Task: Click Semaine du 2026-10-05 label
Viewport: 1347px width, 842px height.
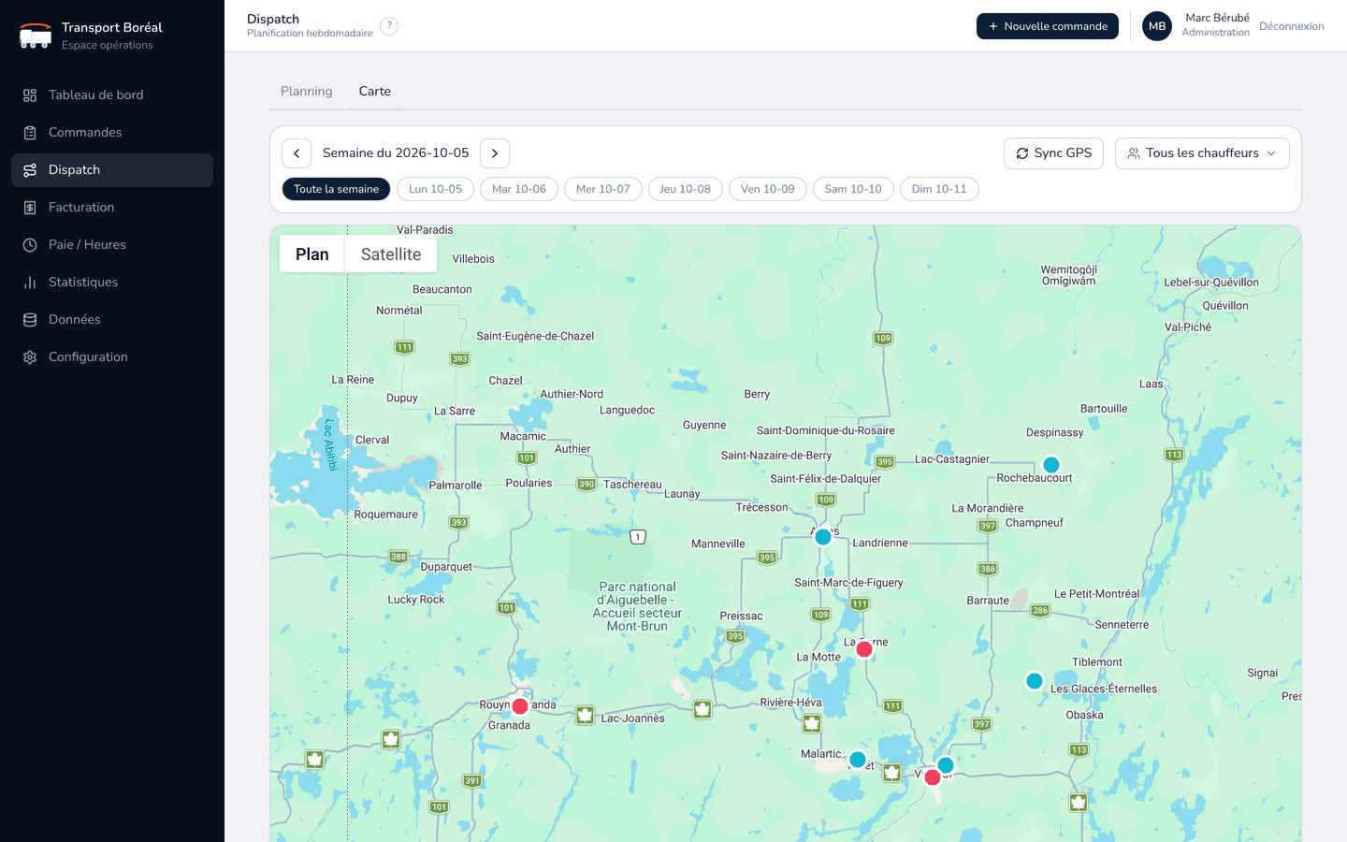Action: point(396,153)
